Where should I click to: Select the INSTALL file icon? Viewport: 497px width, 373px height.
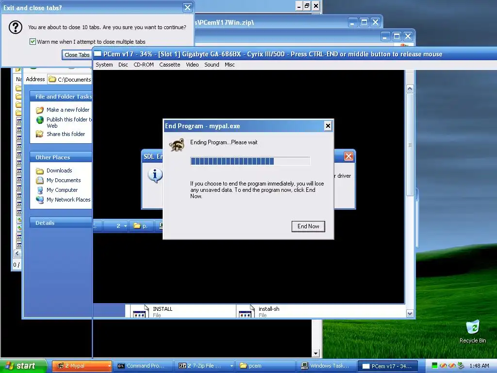[x=139, y=311]
